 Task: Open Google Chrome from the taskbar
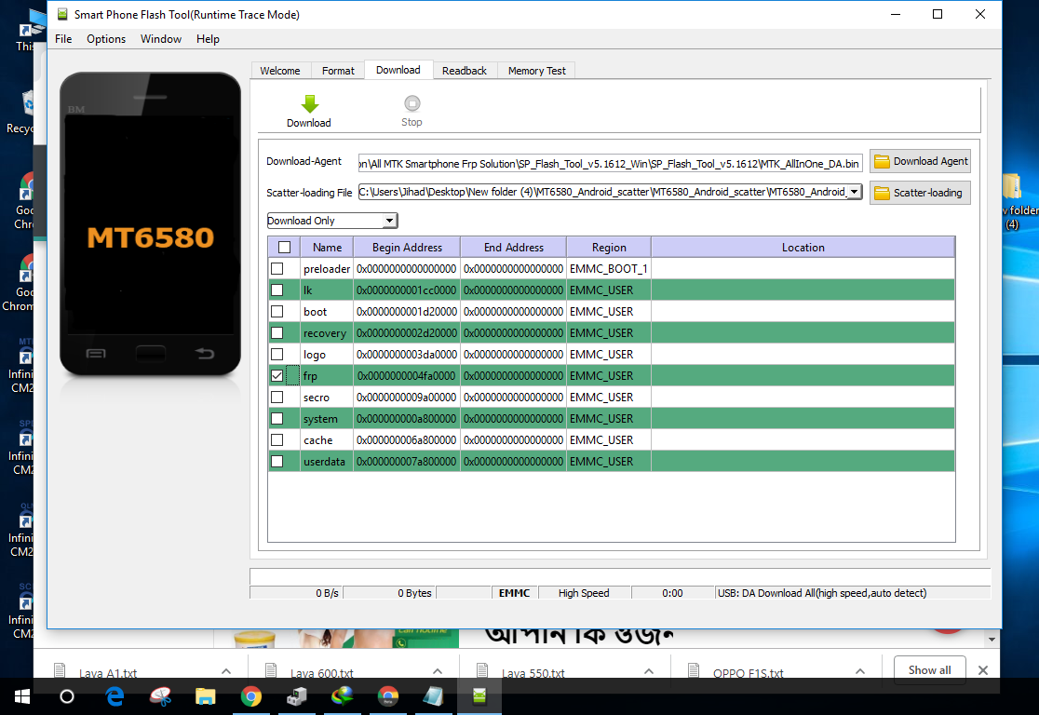point(251,696)
